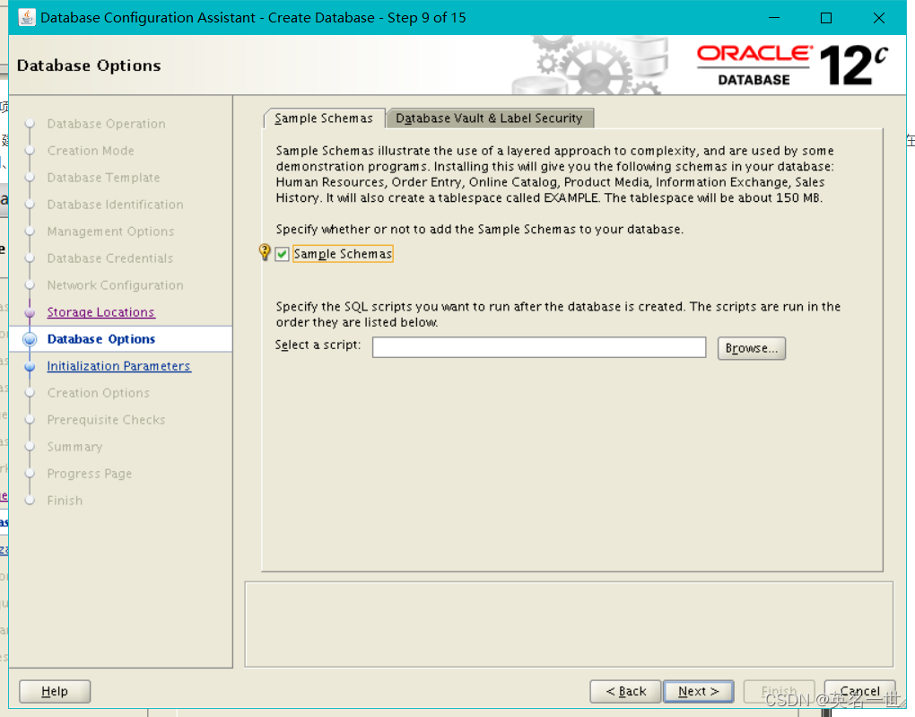Click the Progress Page step label

coord(90,474)
